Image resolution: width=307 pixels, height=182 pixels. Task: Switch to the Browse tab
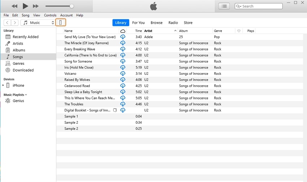tap(156, 23)
